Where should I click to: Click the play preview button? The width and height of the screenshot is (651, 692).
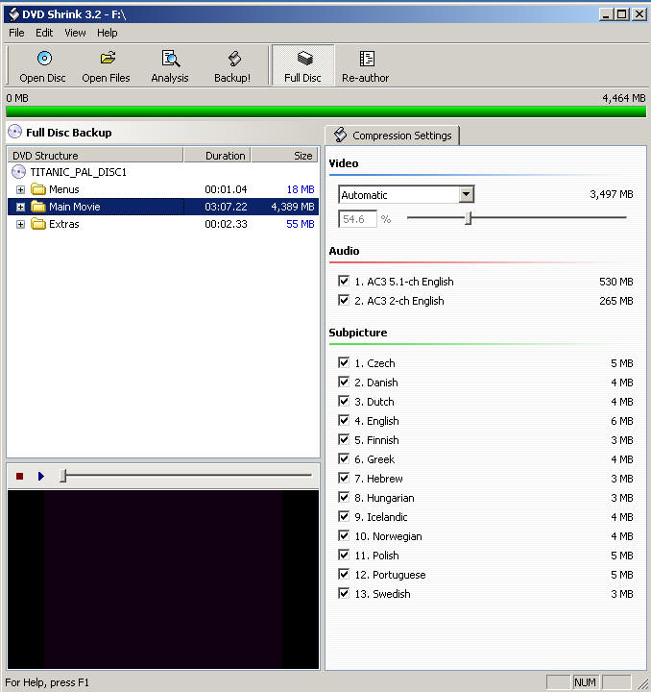(41, 476)
